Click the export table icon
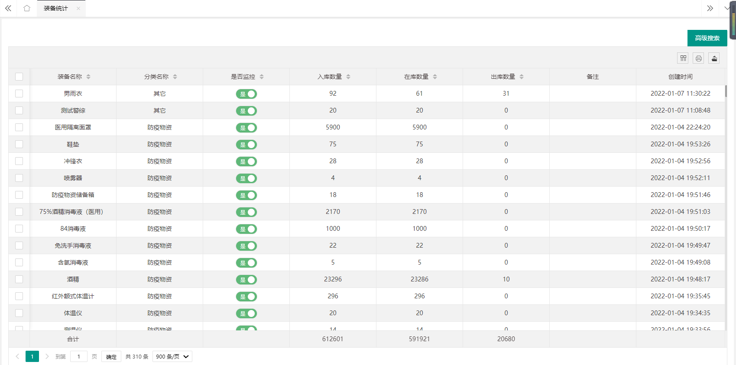The image size is (736, 365). click(x=714, y=58)
